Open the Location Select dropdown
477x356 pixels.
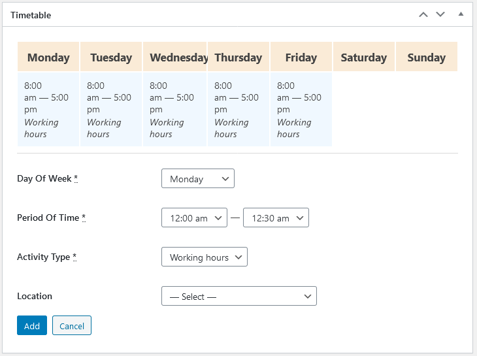click(x=238, y=296)
